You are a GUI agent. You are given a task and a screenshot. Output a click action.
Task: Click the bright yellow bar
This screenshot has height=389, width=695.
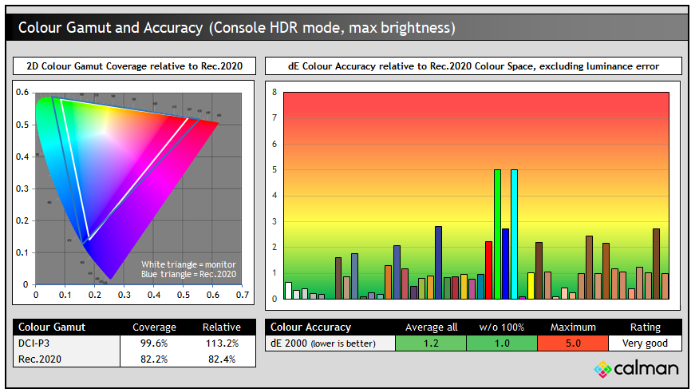point(531,285)
